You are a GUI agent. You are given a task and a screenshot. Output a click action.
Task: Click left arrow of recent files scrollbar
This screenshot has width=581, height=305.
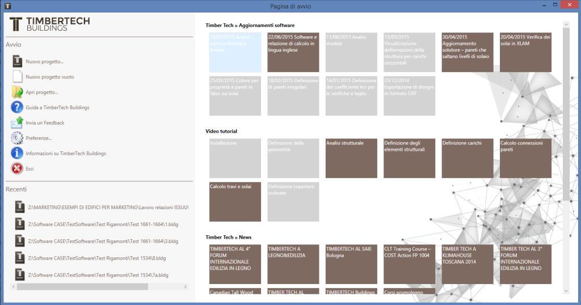(14, 286)
